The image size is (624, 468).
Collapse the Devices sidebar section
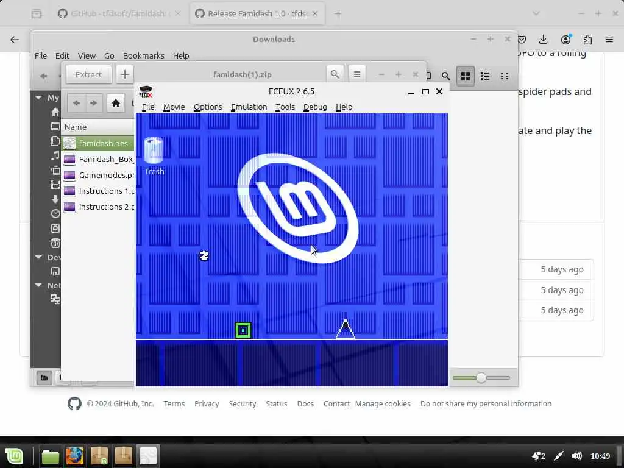38,257
